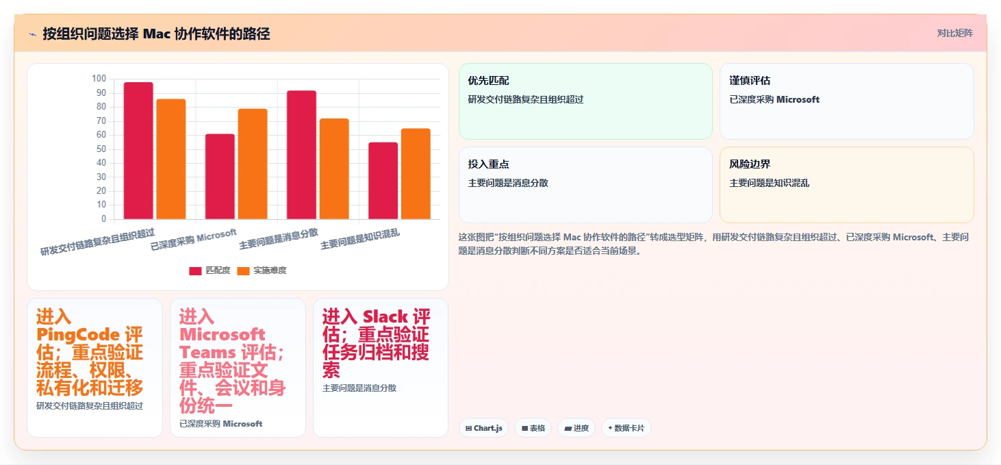Click 研发交付链路复杂且组织超过 in the 优先匹配 card

526,99
